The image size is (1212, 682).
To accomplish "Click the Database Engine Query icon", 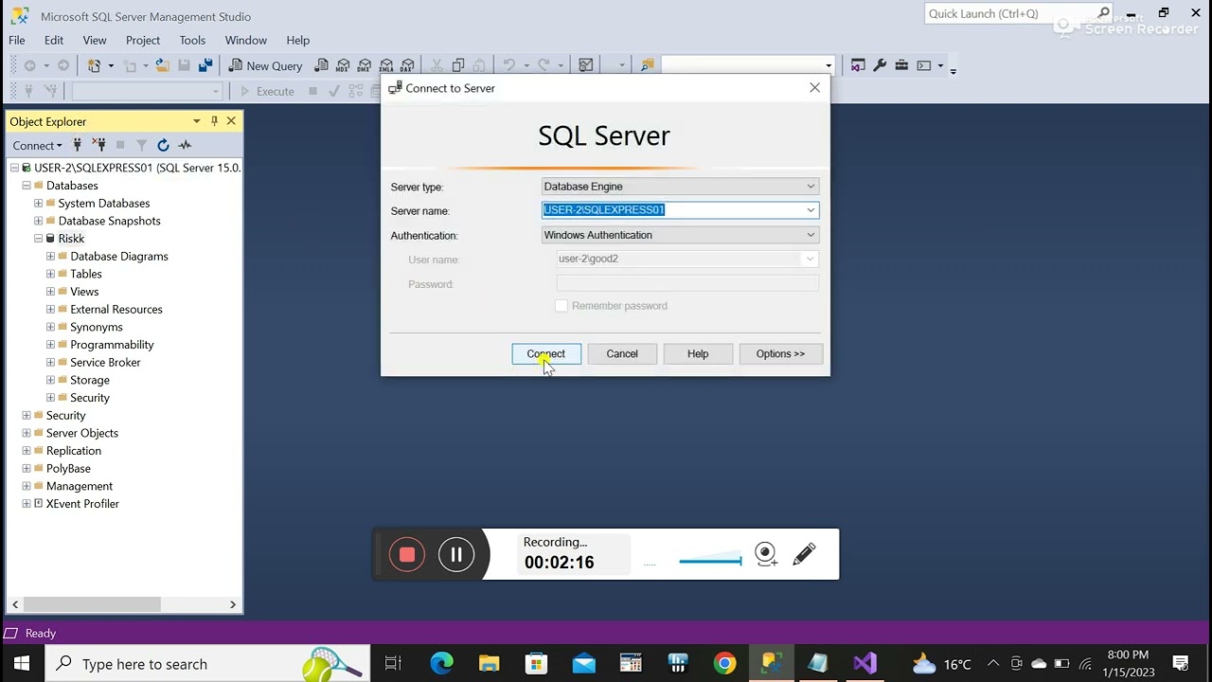I will pyautogui.click(x=322, y=65).
